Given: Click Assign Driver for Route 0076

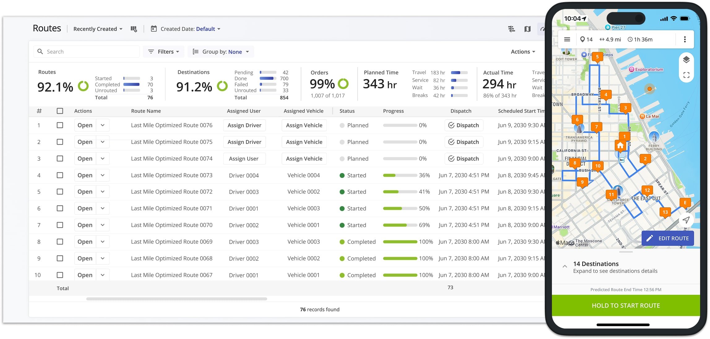Looking at the screenshot, I should click(244, 125).
